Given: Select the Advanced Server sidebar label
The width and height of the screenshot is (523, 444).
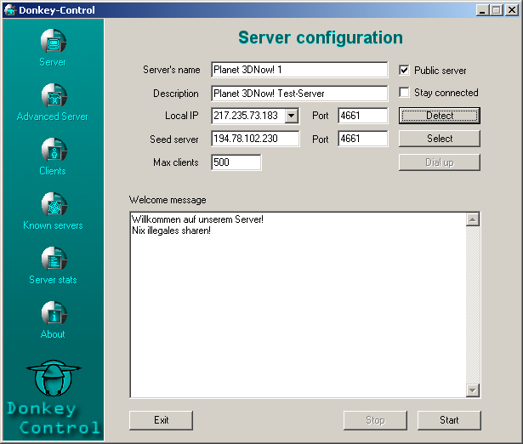Looking at the screenshot, I should 53,117.
